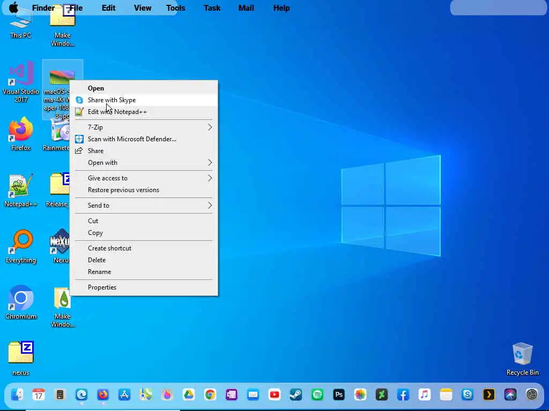Choose Share with Skype

click(x=144, y=100)
